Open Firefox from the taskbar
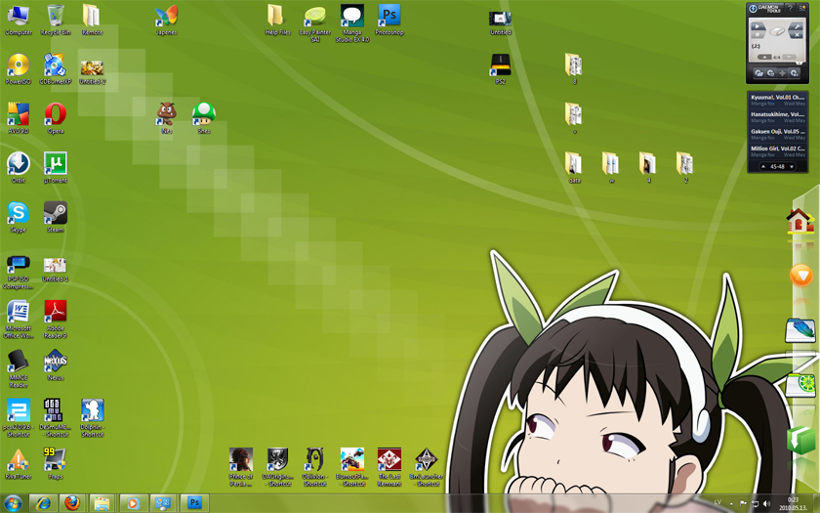This screenshot has width=820, height=513. (x=72, y=503)
